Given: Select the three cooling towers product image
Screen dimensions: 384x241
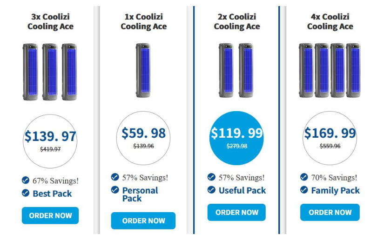Looking at the screenshot, I should [x=50, y=72].
